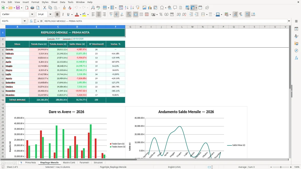Click the Sum sigma button

coord(35,21)
